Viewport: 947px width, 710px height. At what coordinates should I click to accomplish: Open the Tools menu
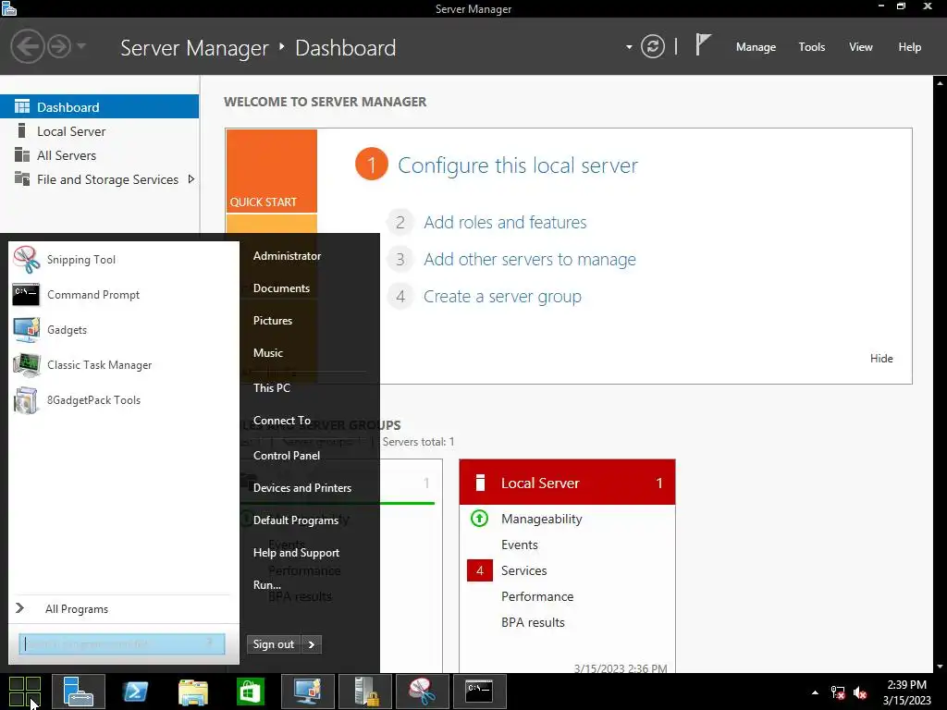811,47
